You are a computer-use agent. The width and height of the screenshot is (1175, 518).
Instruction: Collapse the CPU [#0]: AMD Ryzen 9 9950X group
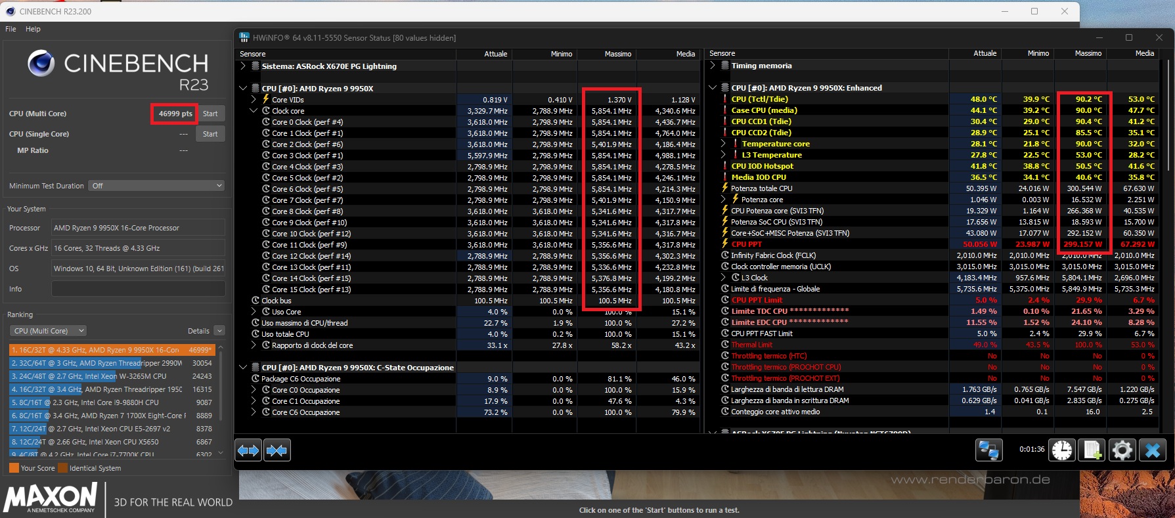[x=243, y=89]
